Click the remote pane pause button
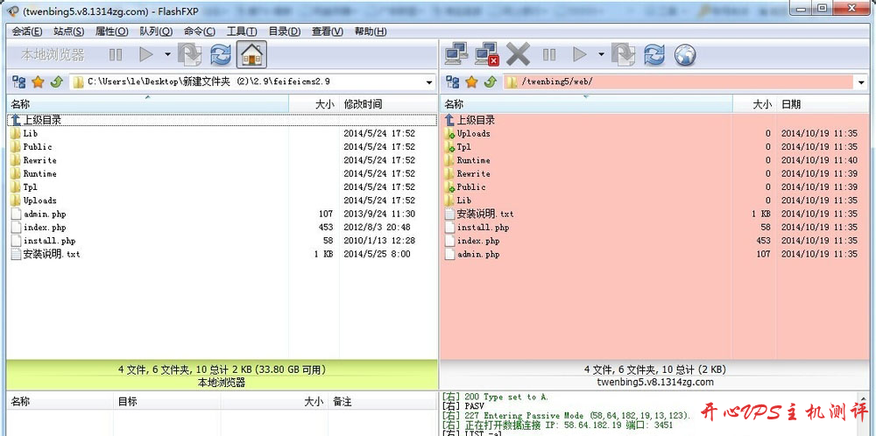This screenshot has width=876, height=436. [550, 54]
